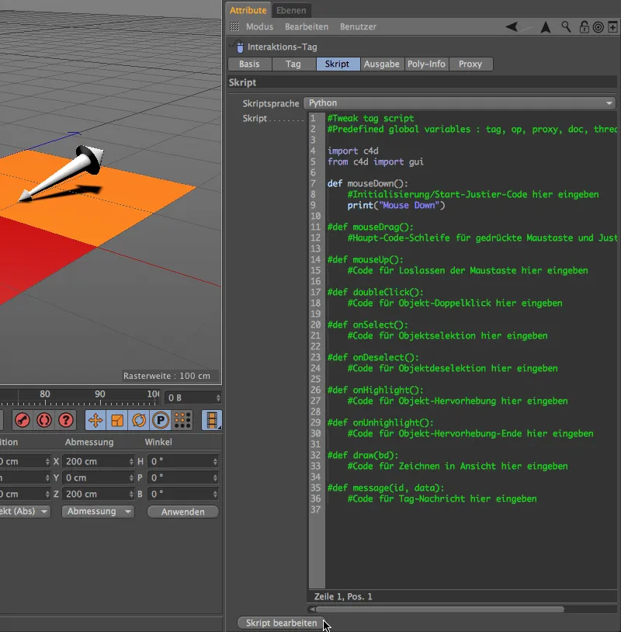Open the Benutzer menu

click(x=358, y=26)
